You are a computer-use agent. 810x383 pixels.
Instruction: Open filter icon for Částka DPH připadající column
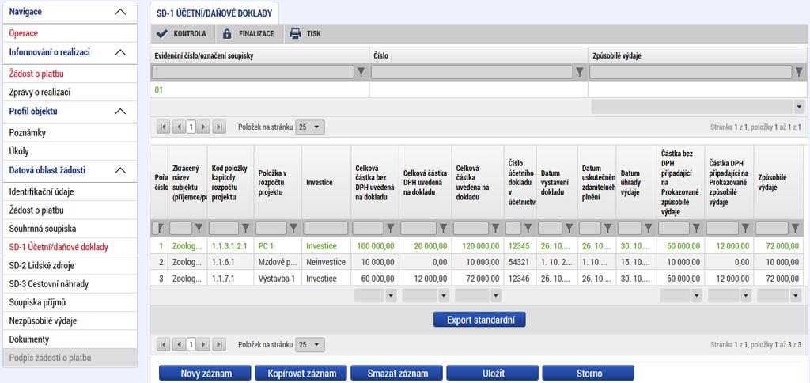(x=744, y=228)
